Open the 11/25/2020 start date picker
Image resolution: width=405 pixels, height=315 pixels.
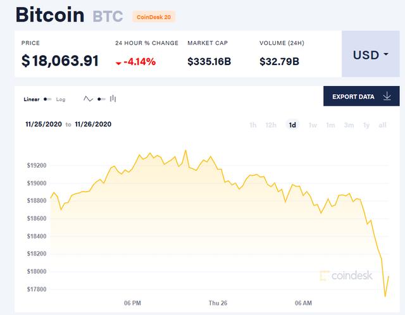(x=44, y=125)
